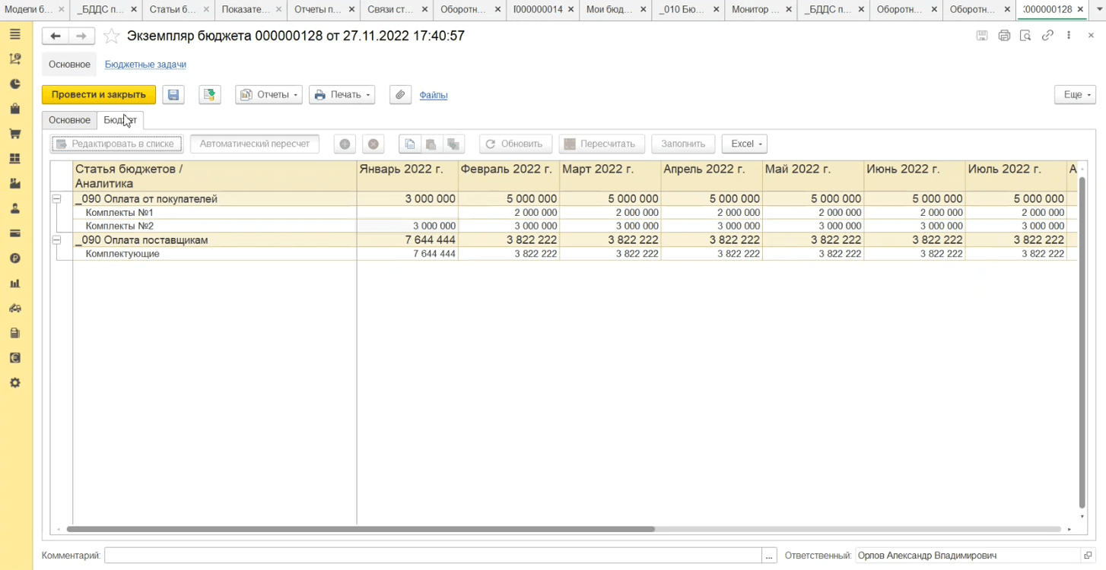Open the Еще dropdown menu
The image size is (1106, 570).
[x=1075, y=95]
